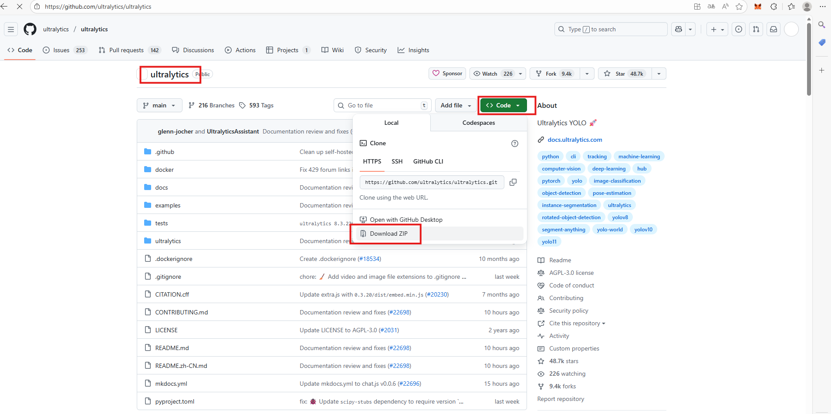Select the GitHub CLI clone option

pyautogui.click(x=428, y=161)
